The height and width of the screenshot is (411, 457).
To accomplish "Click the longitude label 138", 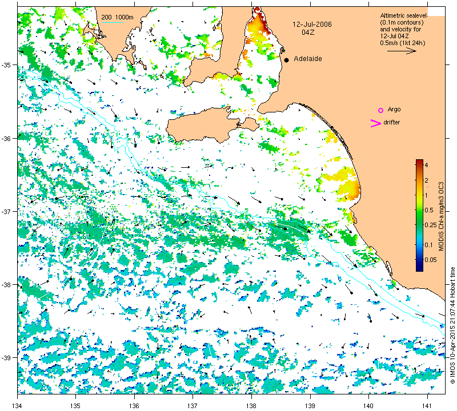I will pos(251,405).
